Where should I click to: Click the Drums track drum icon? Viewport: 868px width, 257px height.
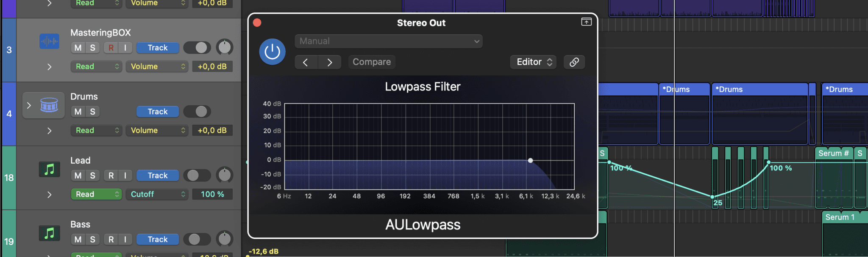point(49,105)
